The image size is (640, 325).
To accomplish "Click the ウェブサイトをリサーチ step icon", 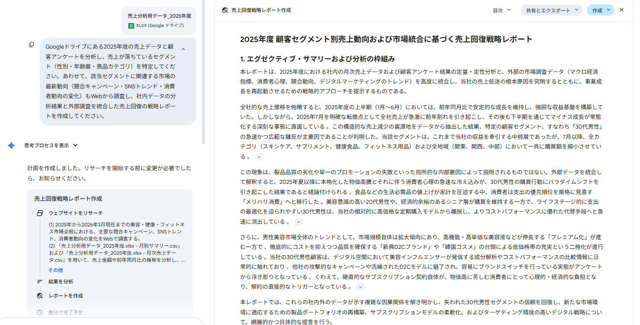I will click(40, 213).
